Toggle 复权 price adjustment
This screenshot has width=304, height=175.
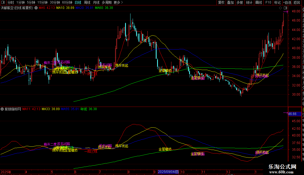tap(221, 2)
